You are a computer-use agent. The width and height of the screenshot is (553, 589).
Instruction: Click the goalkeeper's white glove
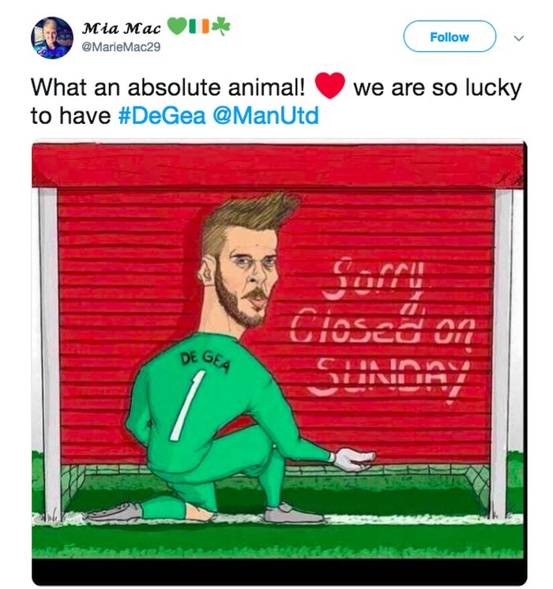pos(352,459)
